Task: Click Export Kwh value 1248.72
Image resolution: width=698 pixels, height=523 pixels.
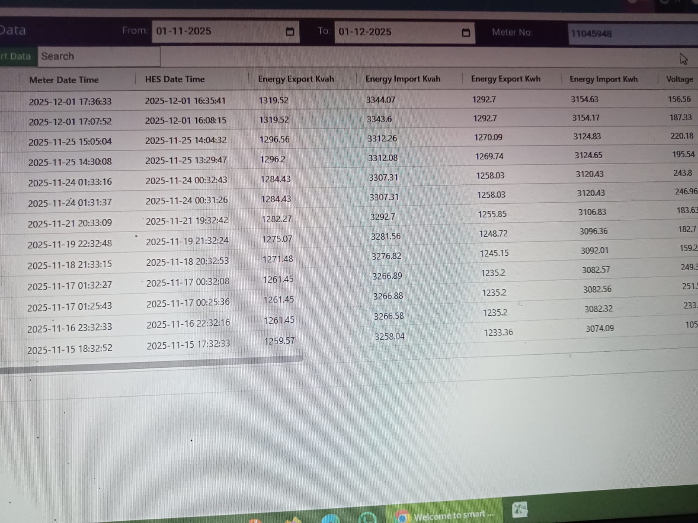Action: 493,234
